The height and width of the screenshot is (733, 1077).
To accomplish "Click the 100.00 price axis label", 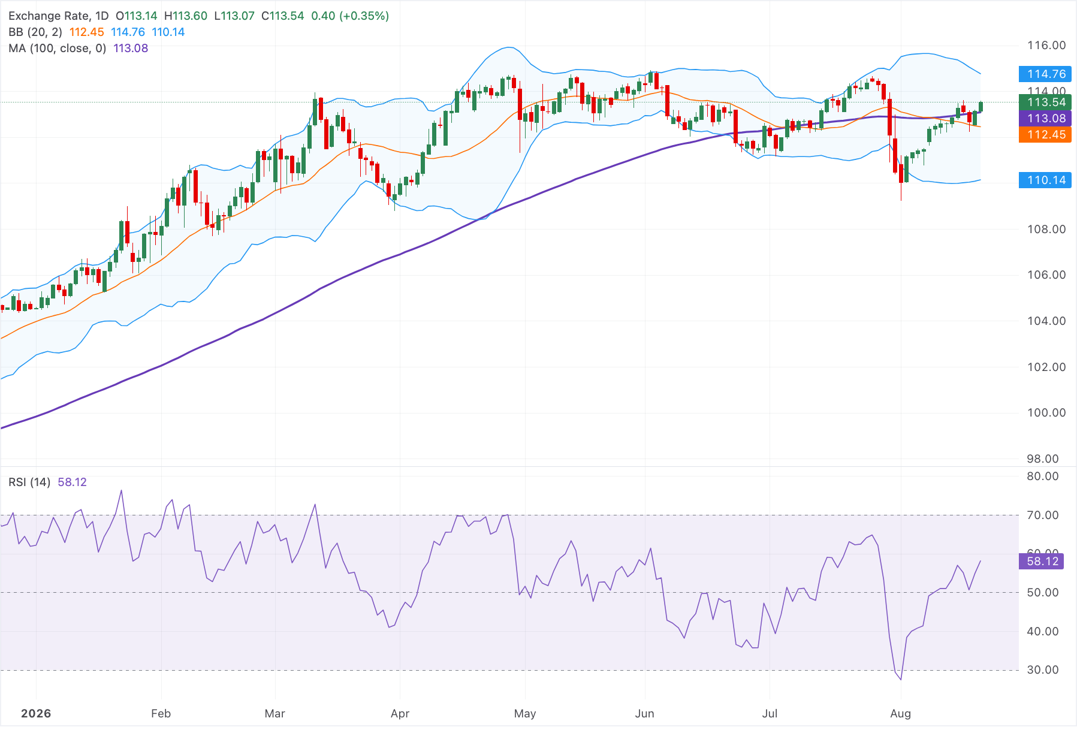I will pos(1046,413).
